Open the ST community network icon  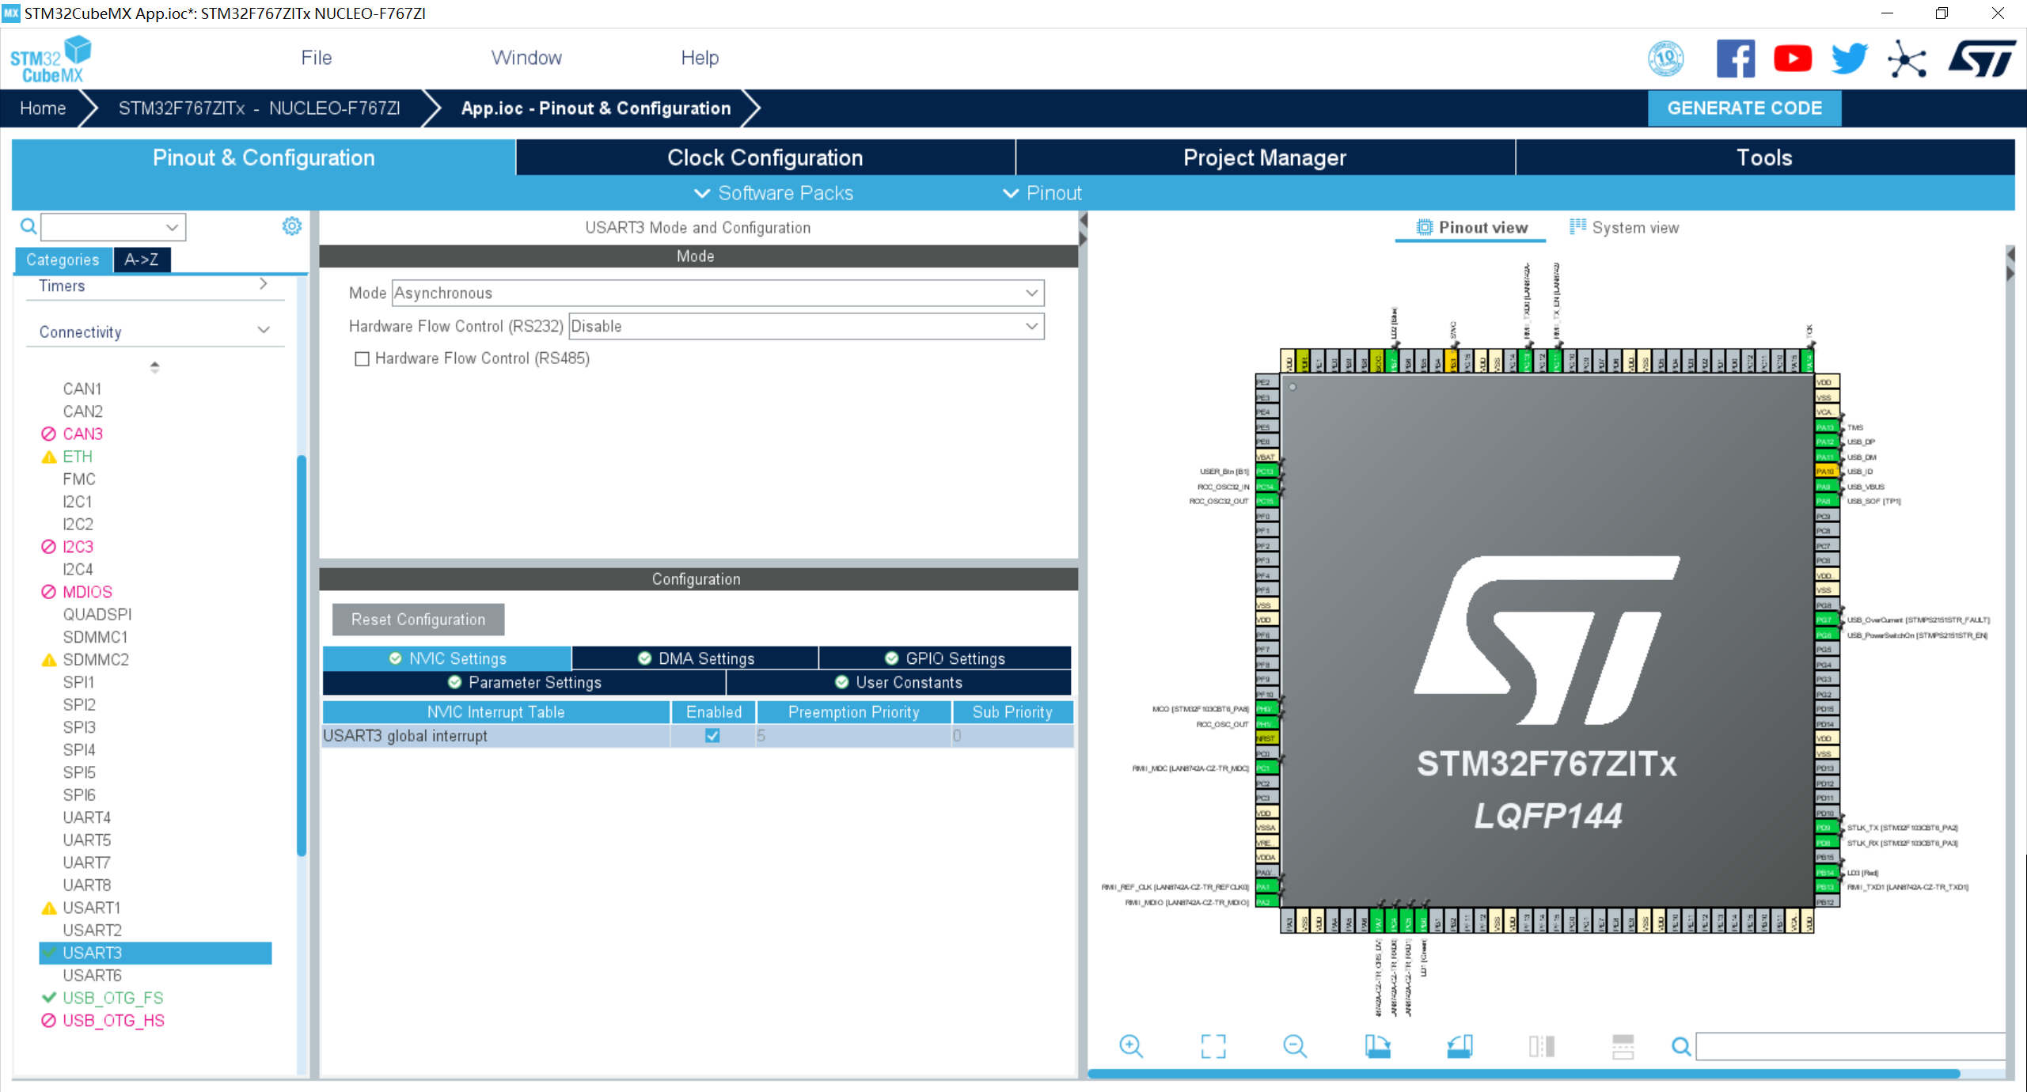pyautogui.click(x=1907, y=59)
